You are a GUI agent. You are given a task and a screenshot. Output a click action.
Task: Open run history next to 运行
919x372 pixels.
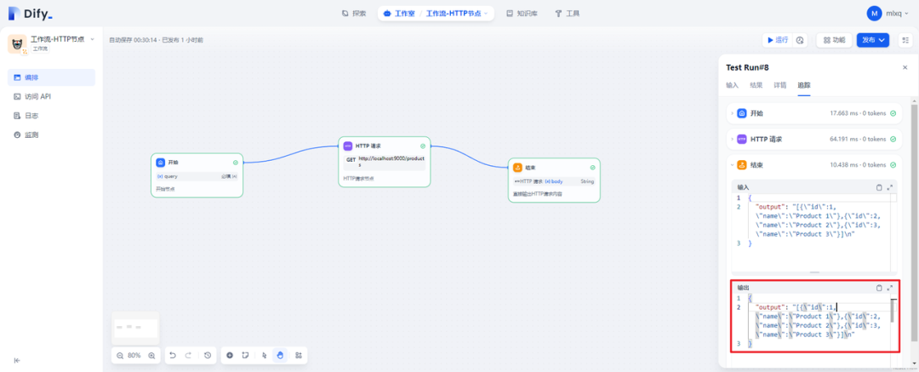coord(800,40)
